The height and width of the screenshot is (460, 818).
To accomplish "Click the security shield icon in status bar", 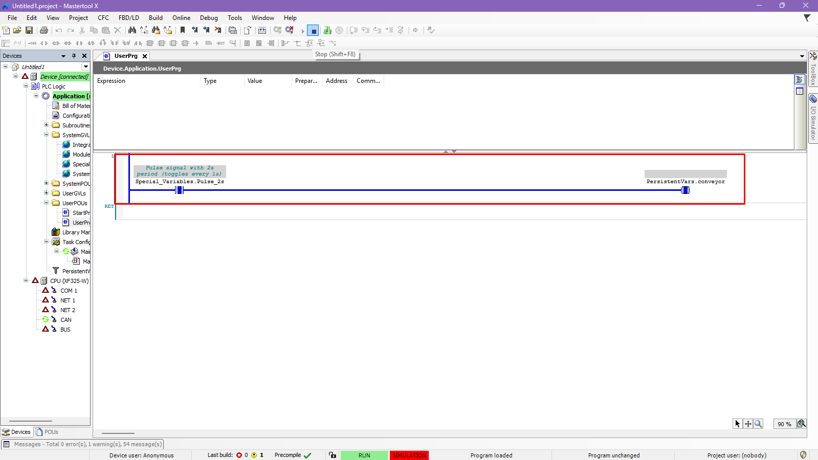I will [x=803, y=455].
